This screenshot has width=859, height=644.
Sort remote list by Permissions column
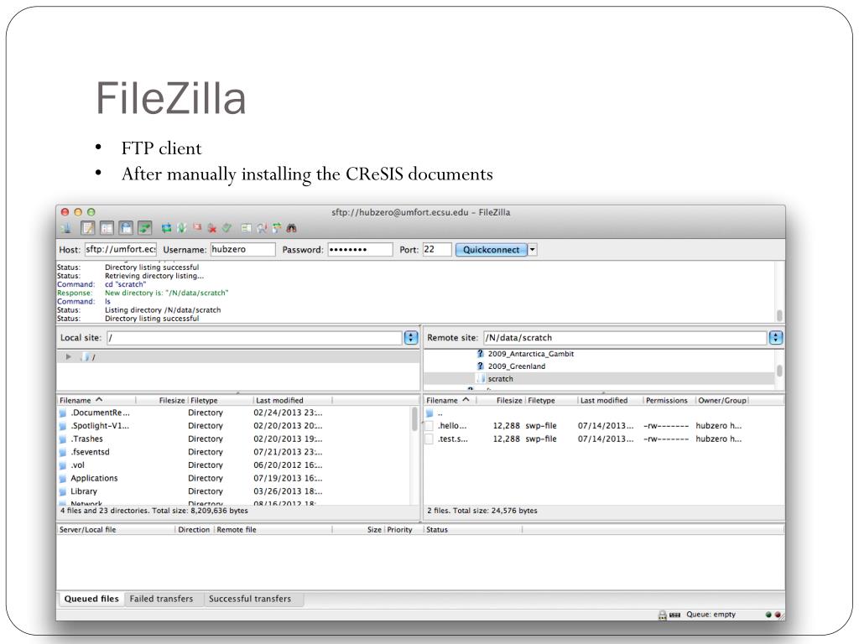tap(669, 400)
